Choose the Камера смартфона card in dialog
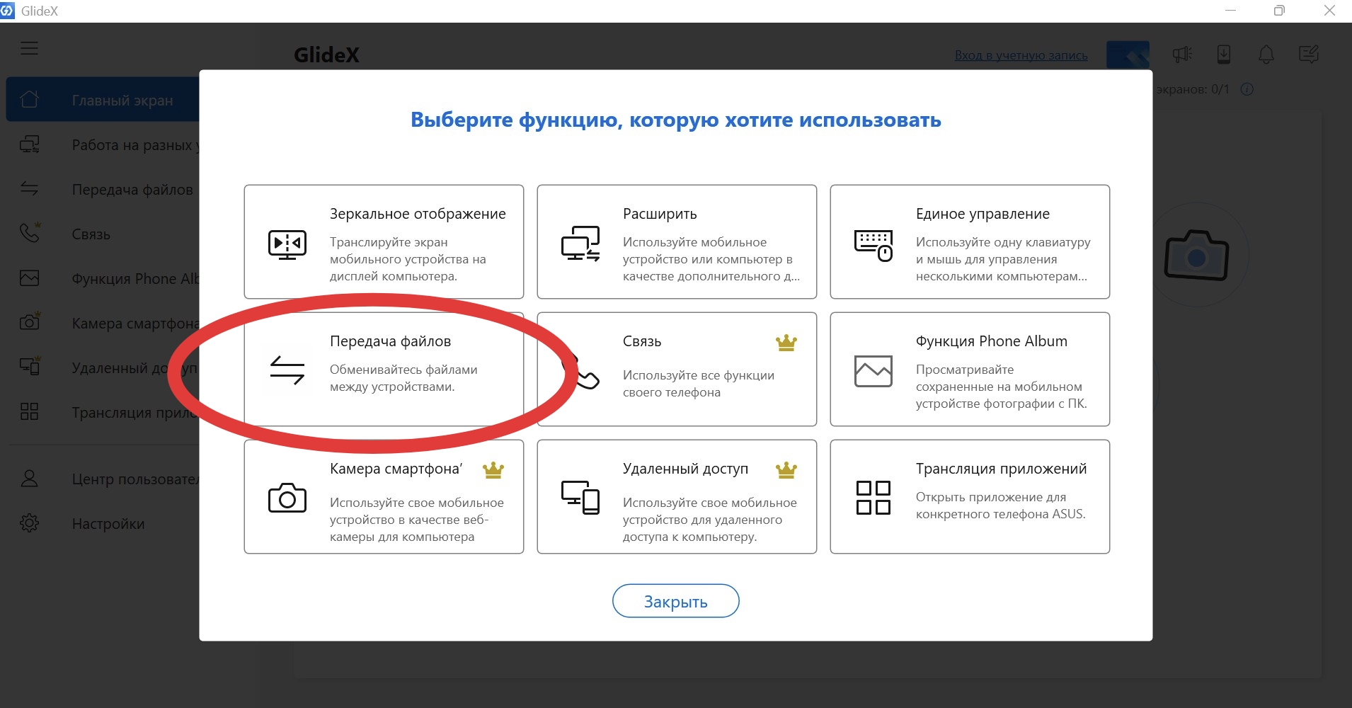This screenshot has height=708, width=1352. (x=384, y=496)
